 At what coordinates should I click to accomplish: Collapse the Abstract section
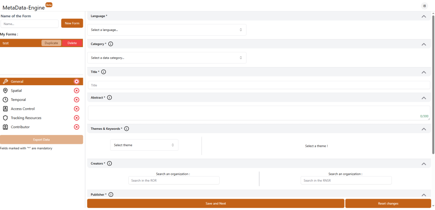pyautogui.click(x=424, y=98)
